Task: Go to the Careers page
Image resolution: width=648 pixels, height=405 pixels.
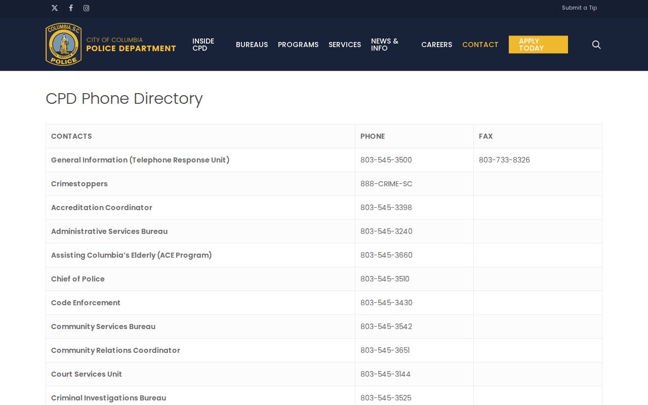Action: [x=436, y=45]
